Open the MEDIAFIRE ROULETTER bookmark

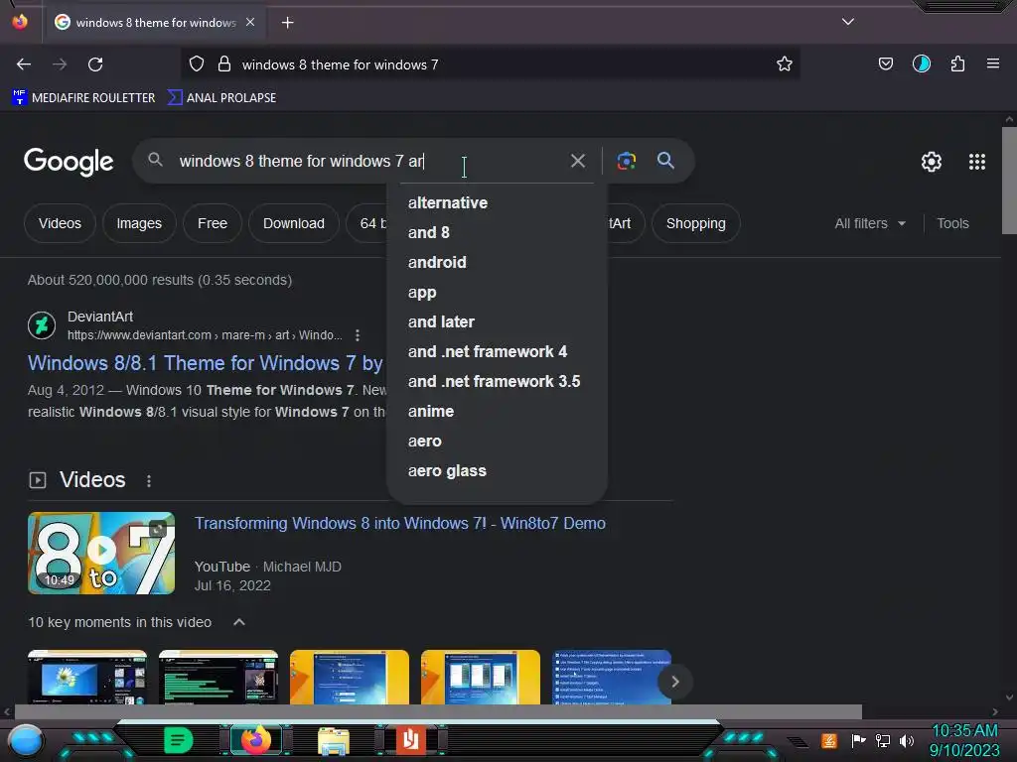83,98
